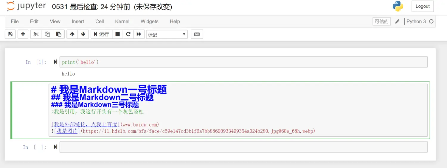Move selected cell up arrow

[x=72, y=34]
